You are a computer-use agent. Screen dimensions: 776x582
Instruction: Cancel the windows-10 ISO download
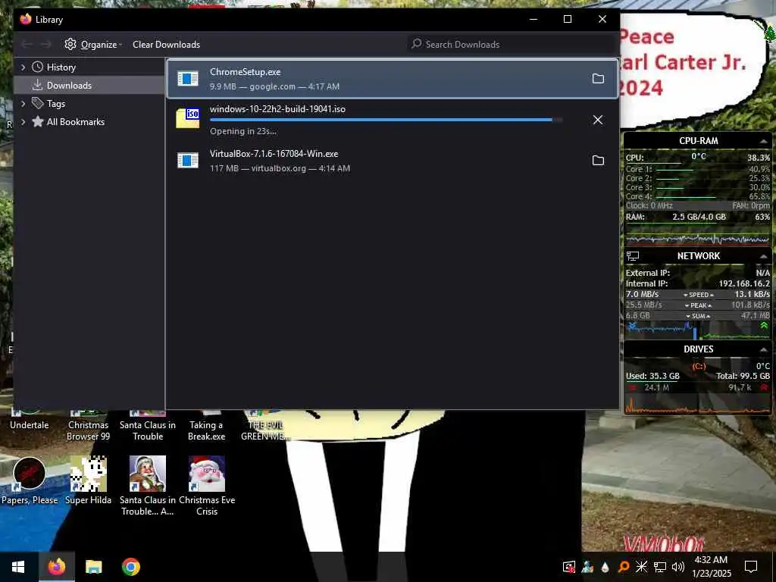[x=598, y=120]
